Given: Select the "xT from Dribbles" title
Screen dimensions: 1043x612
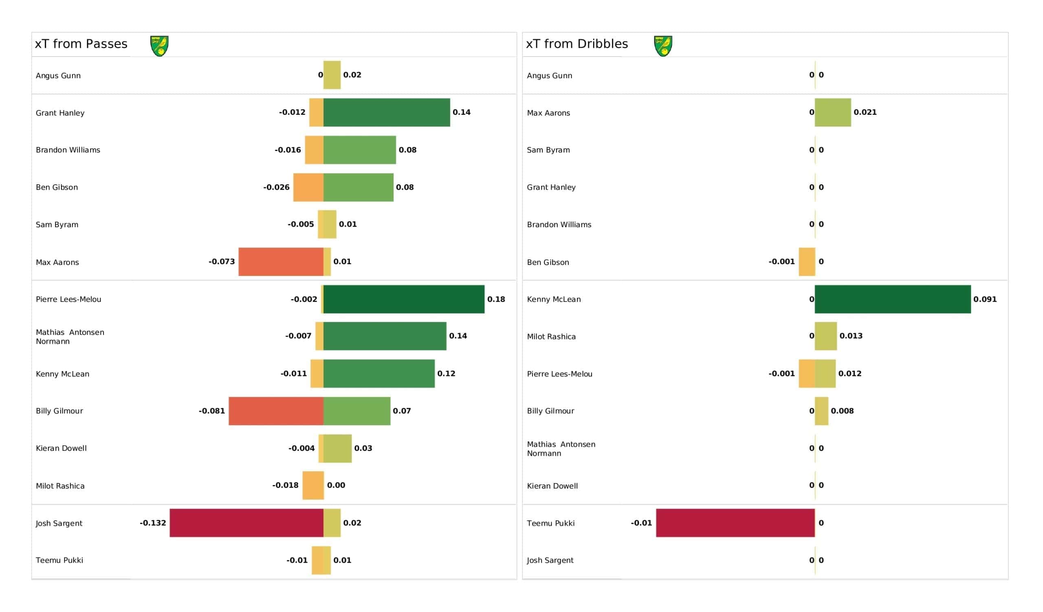Looking at the screenshot, I should (577, 44).
